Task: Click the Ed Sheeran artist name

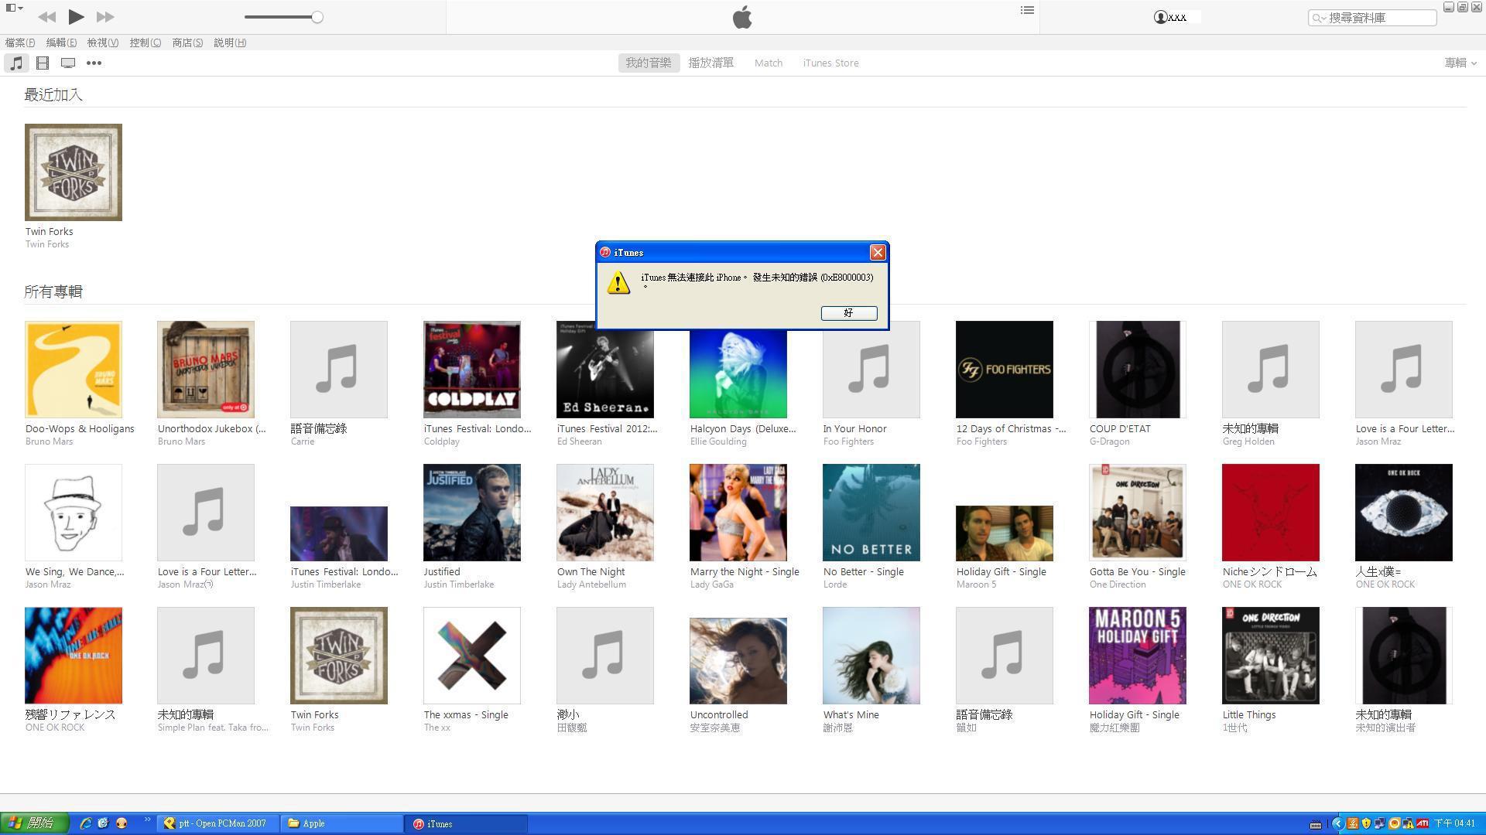Action: 579,441
